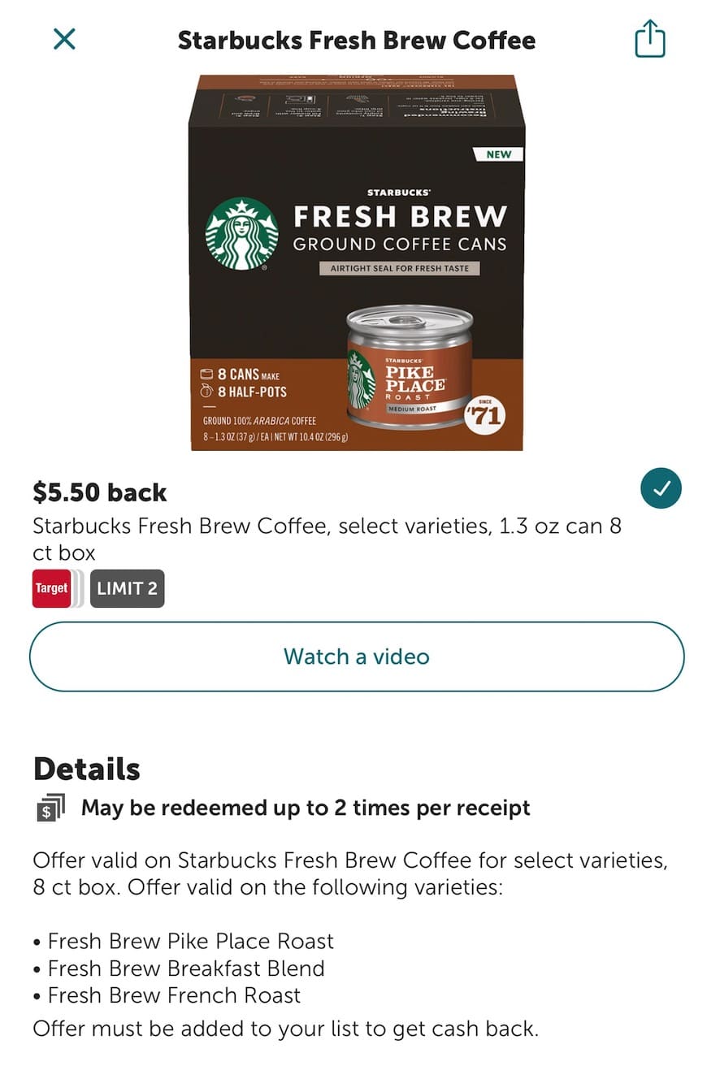
Task: Tap the NEW label on product box
Action: tap(498, 154)
